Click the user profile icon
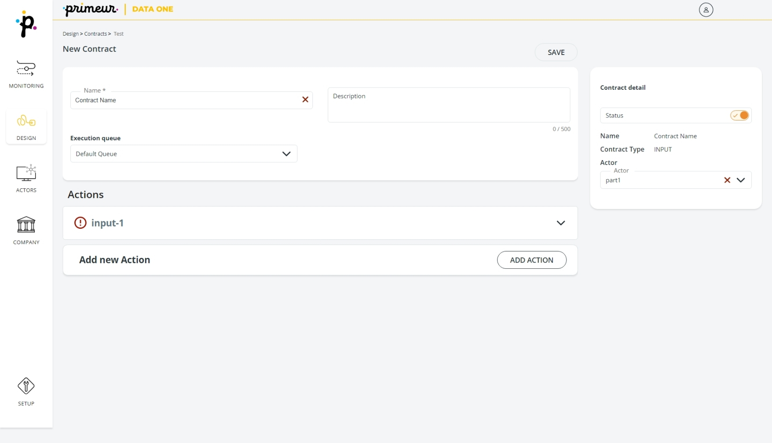This screenshot has width=772, height=443. point(706,10)
